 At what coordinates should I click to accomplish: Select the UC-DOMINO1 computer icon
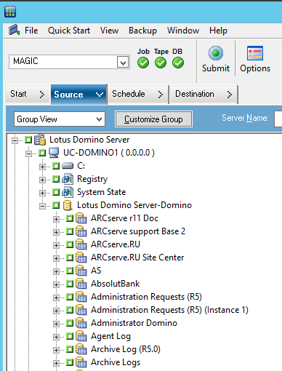tap(54, 153)
